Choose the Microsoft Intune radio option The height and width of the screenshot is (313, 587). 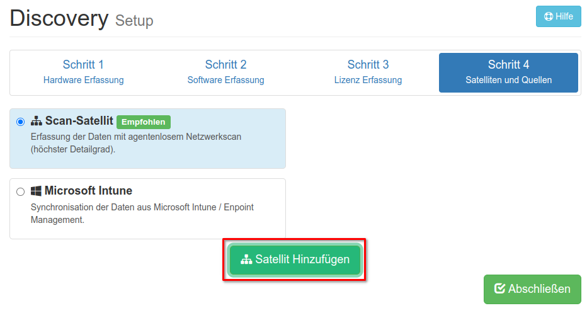click(x=21, y=191)
